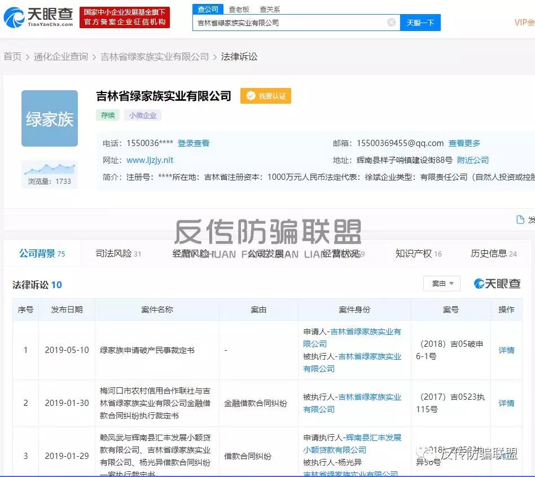Click 登录查看 to reveal phone number

pos(194,143)
